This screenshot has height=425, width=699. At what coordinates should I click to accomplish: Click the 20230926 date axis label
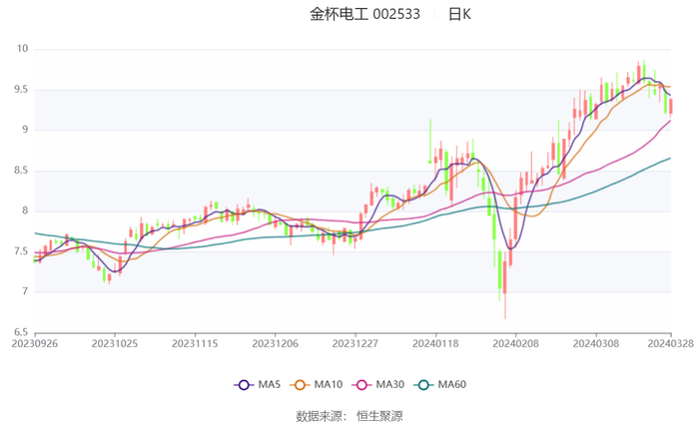pyautogui.click(x=35, y=342)
